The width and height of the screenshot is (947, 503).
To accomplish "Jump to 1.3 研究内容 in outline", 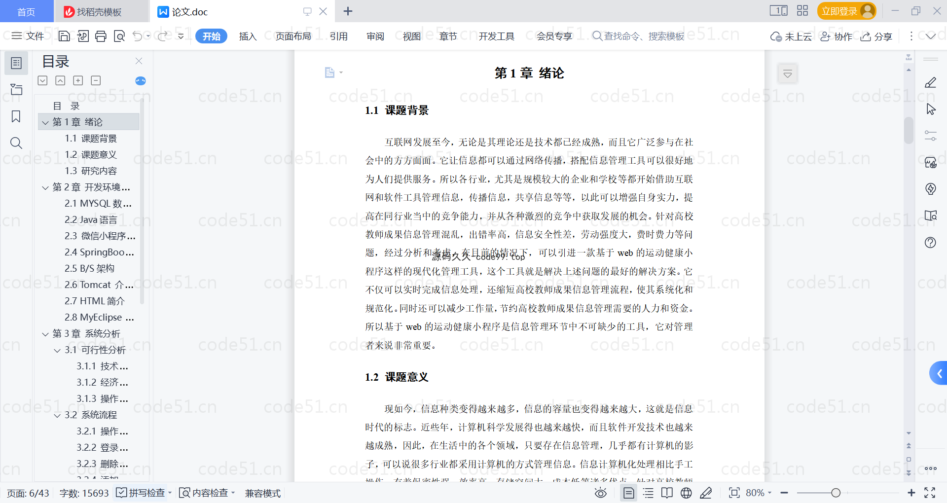I will point(91,171).
